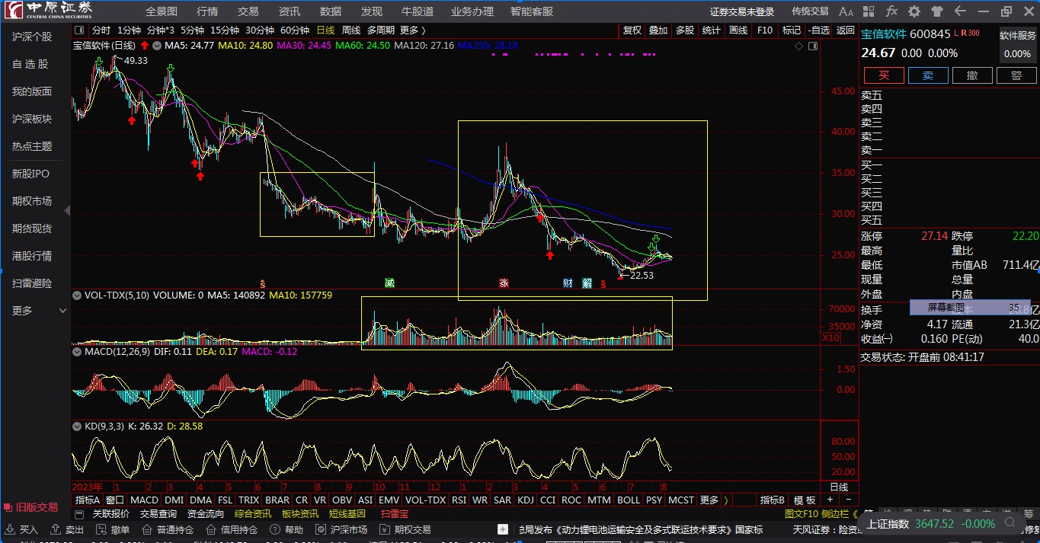Select the 5分钟 period
Viewport: 1040px width, 543px height.
(193, 30)
